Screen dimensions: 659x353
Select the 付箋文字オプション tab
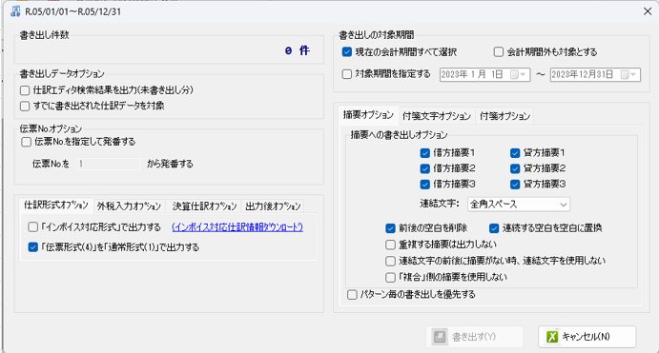[437, 116]
